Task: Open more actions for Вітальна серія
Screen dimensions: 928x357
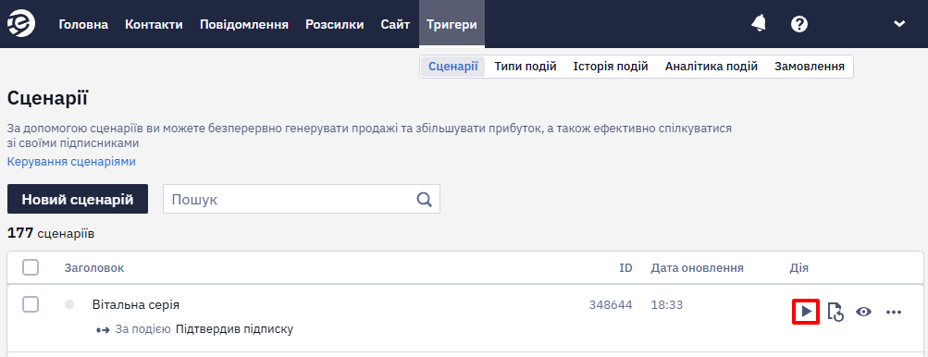Action: point(893,312)
